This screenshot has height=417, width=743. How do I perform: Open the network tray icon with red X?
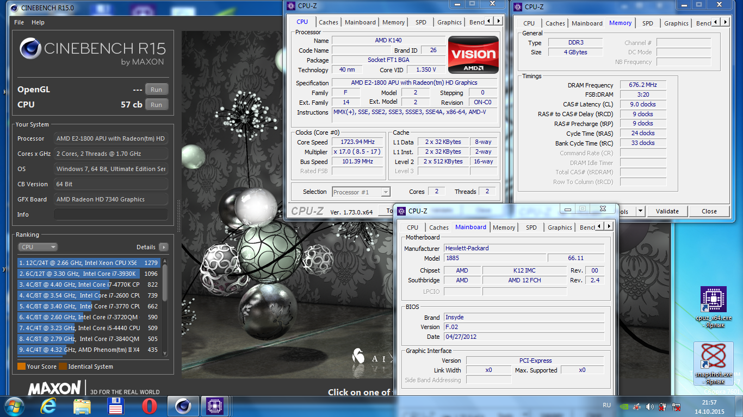[x=676, y=406]
